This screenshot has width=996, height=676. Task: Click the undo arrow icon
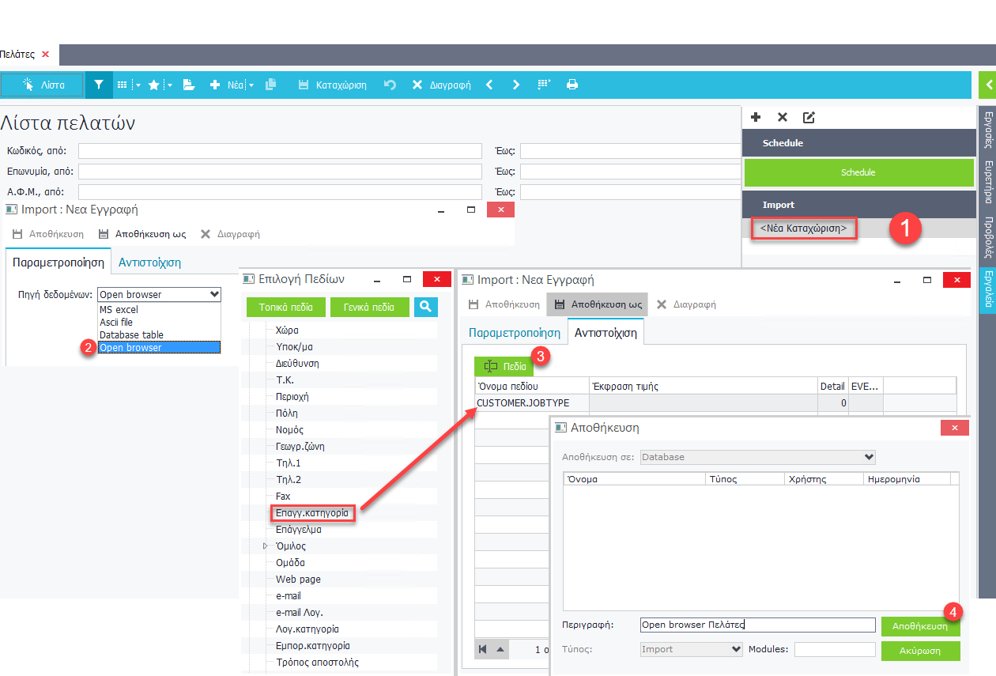click(x=390, y=85)
